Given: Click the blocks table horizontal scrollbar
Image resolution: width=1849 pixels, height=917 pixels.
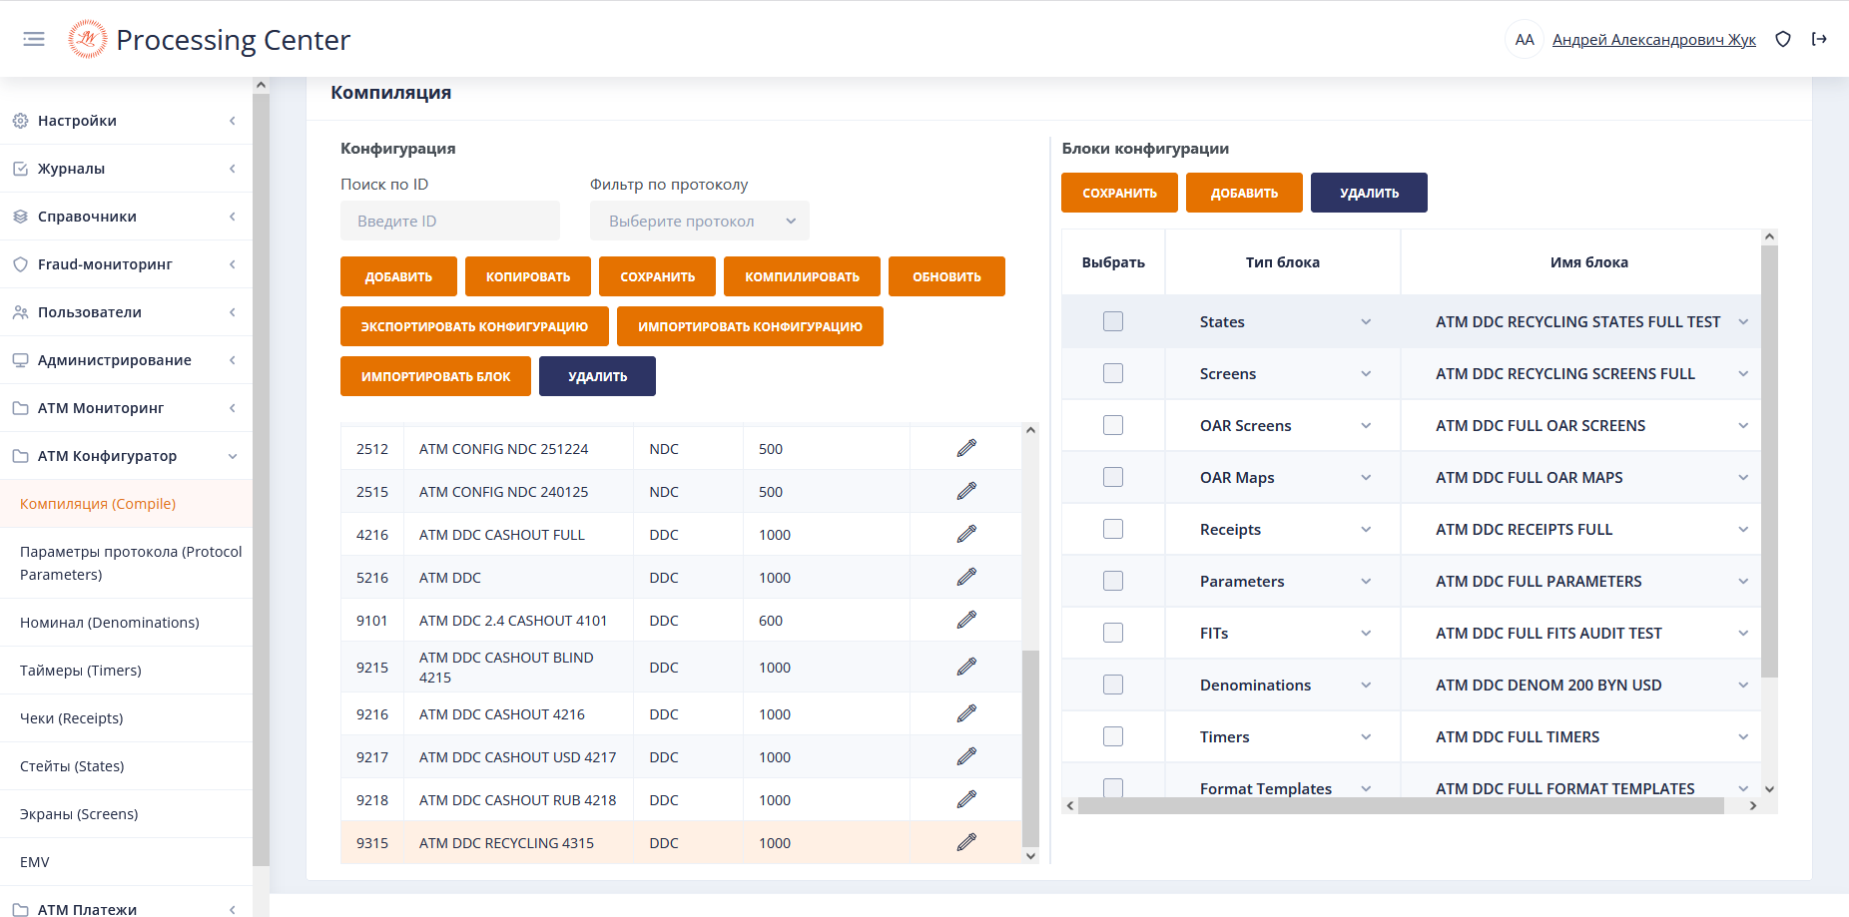Looking at the screenshot, I should (x=1400, y=805).
